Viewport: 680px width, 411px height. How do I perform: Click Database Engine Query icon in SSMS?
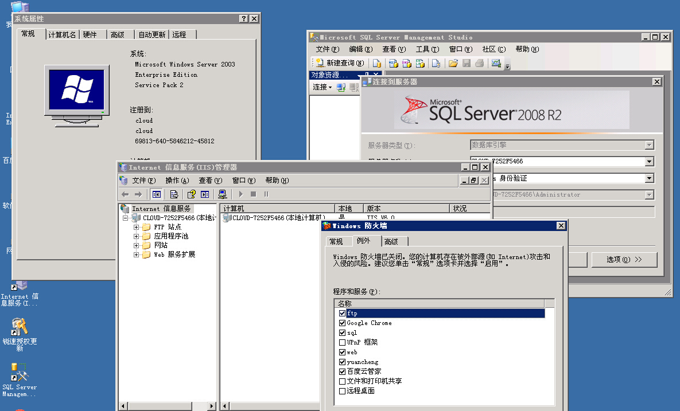pos(377,63)
